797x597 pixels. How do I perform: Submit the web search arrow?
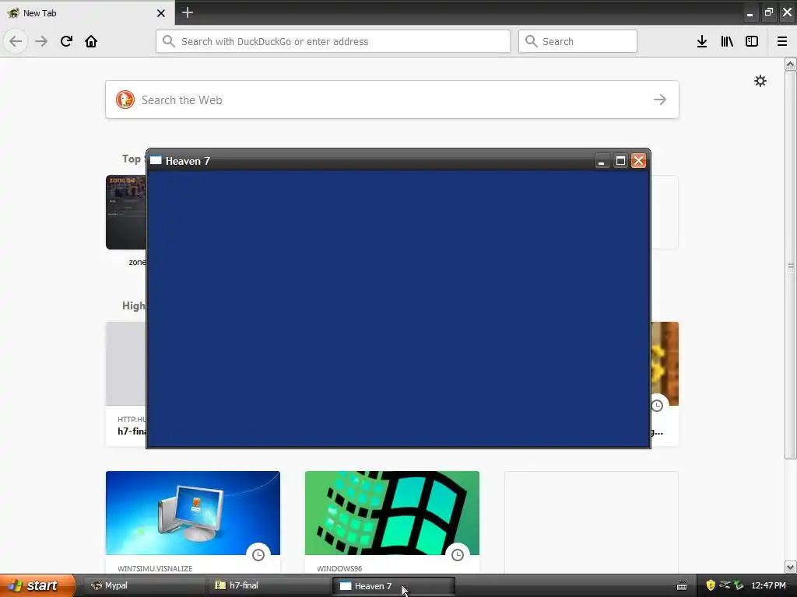point(660,99)
